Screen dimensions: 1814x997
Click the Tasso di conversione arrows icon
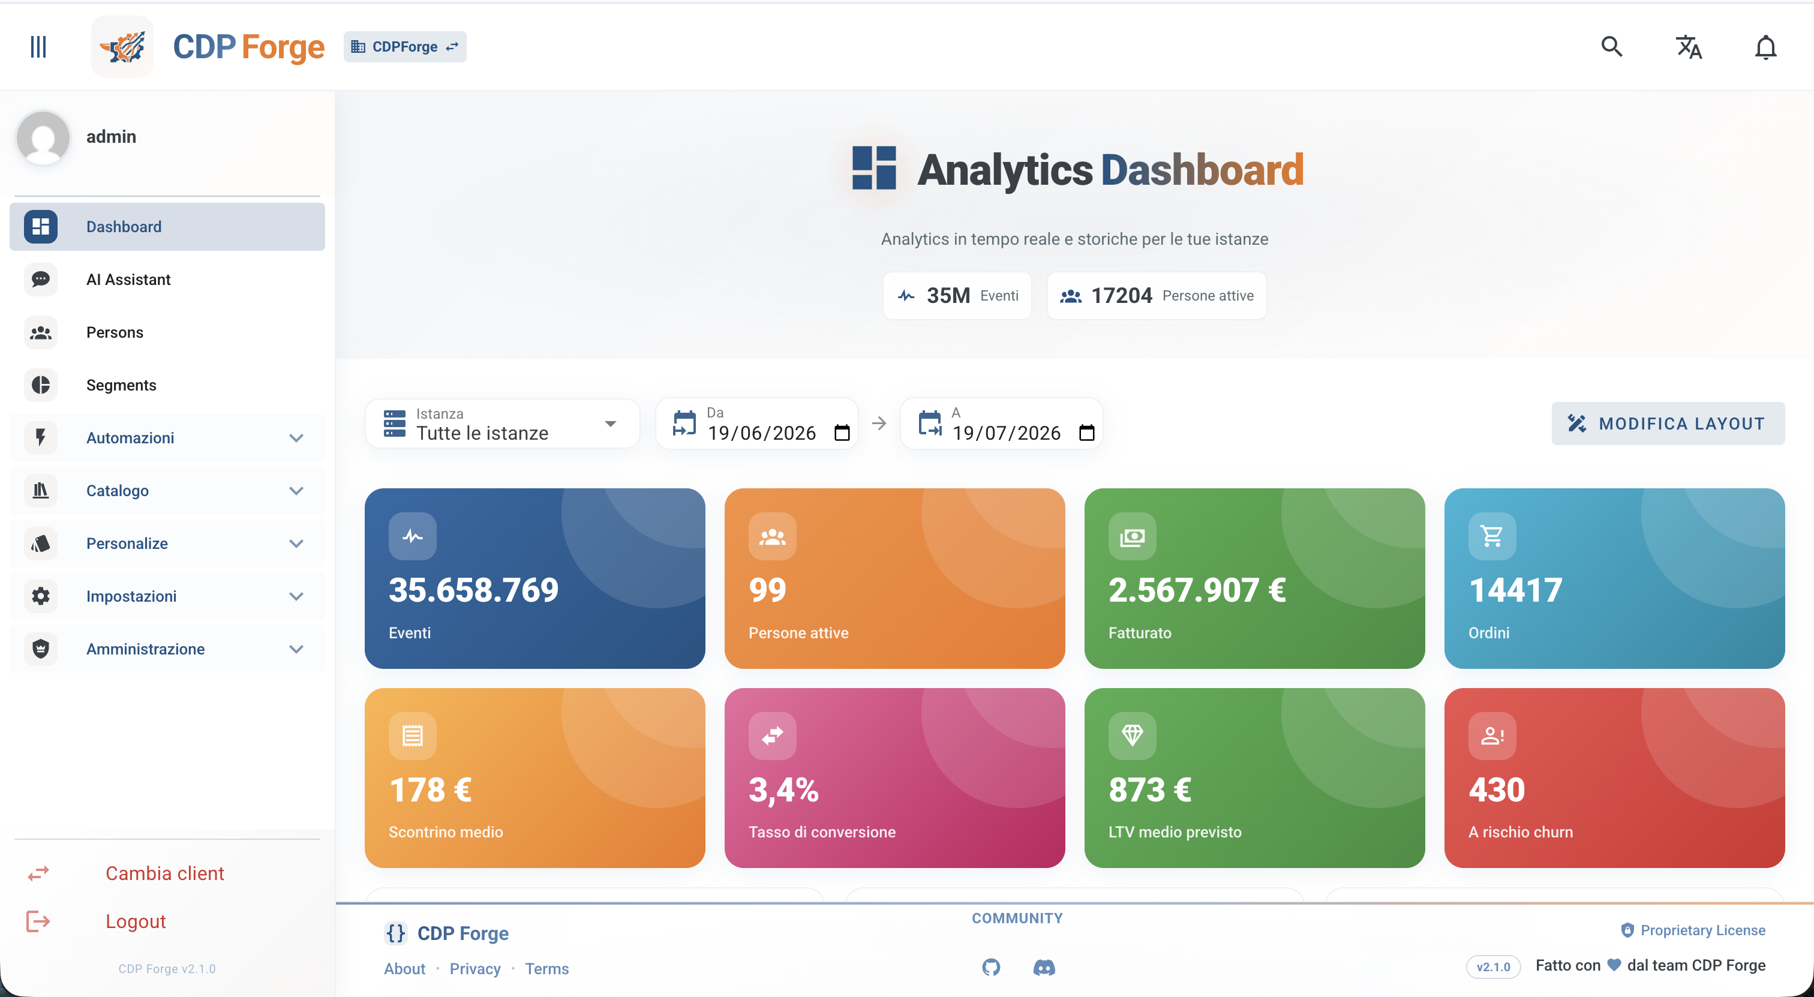coord(773,736)
